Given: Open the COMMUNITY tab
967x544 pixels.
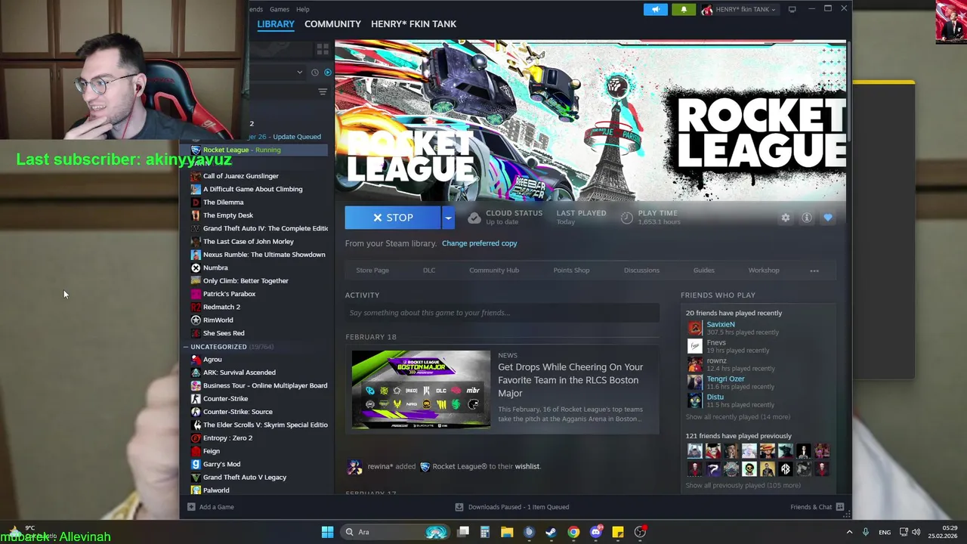Looking at the screenshot, I should 332,24.
